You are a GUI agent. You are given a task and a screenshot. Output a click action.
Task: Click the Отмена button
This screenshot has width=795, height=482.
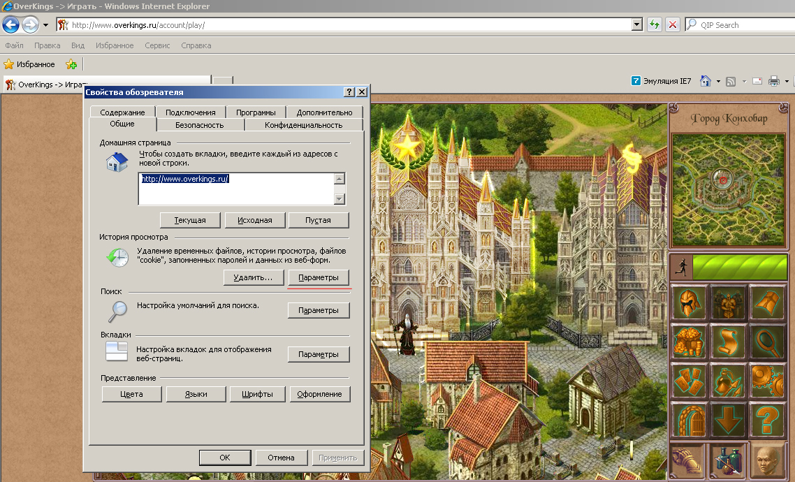pos(282,457)
